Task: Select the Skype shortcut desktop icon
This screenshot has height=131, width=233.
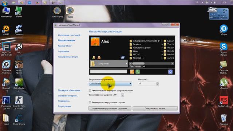Action: pos(224,49)
